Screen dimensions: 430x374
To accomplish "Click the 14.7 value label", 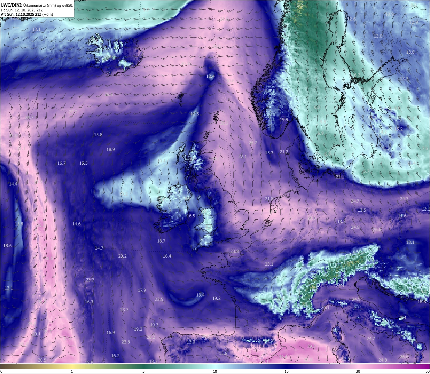I will click(x=99, y=248).
